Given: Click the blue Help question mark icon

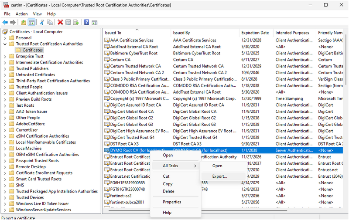Looking at the screenshot, I should tap(86, 22).
